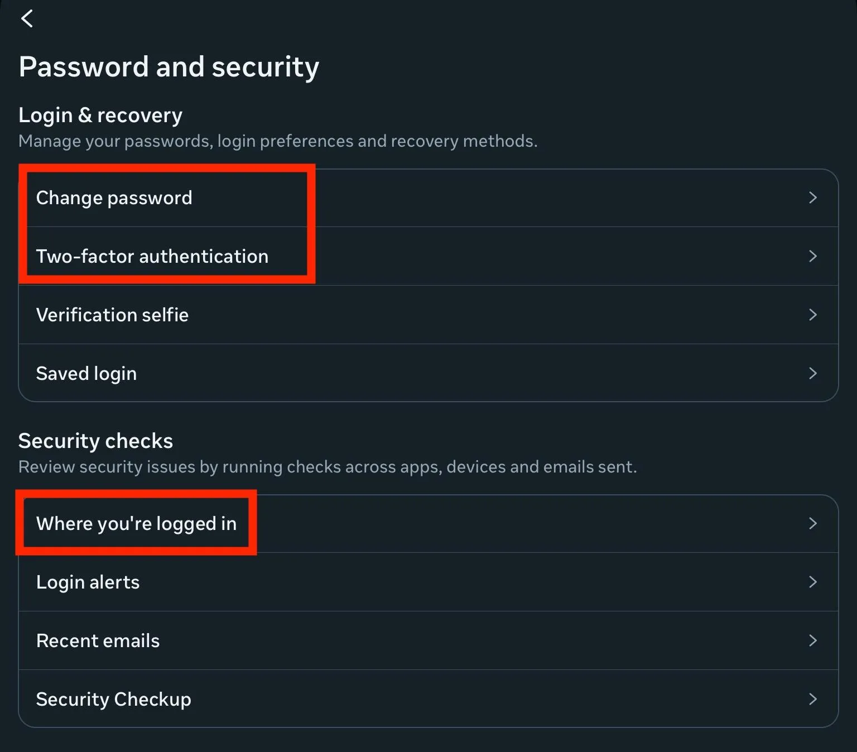Open the Change password option

pyautogui.click(x=114, y=198)
